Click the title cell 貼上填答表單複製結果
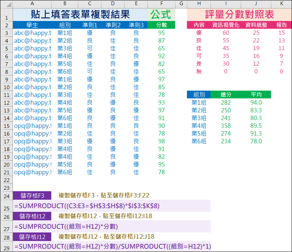The height and width of the screenshot is (252, 292). click(x=80, y=15)
